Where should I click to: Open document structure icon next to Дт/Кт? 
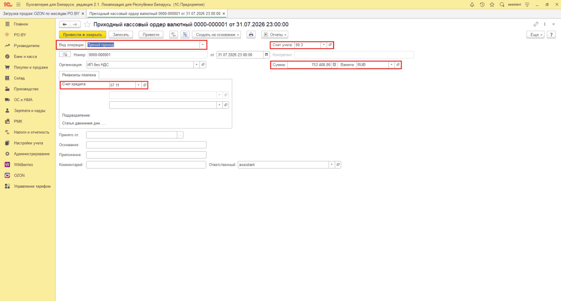pyautogui.click(x=185, y=34)
